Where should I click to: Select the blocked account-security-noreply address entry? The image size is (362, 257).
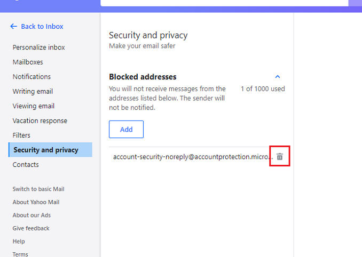point(193,157)
